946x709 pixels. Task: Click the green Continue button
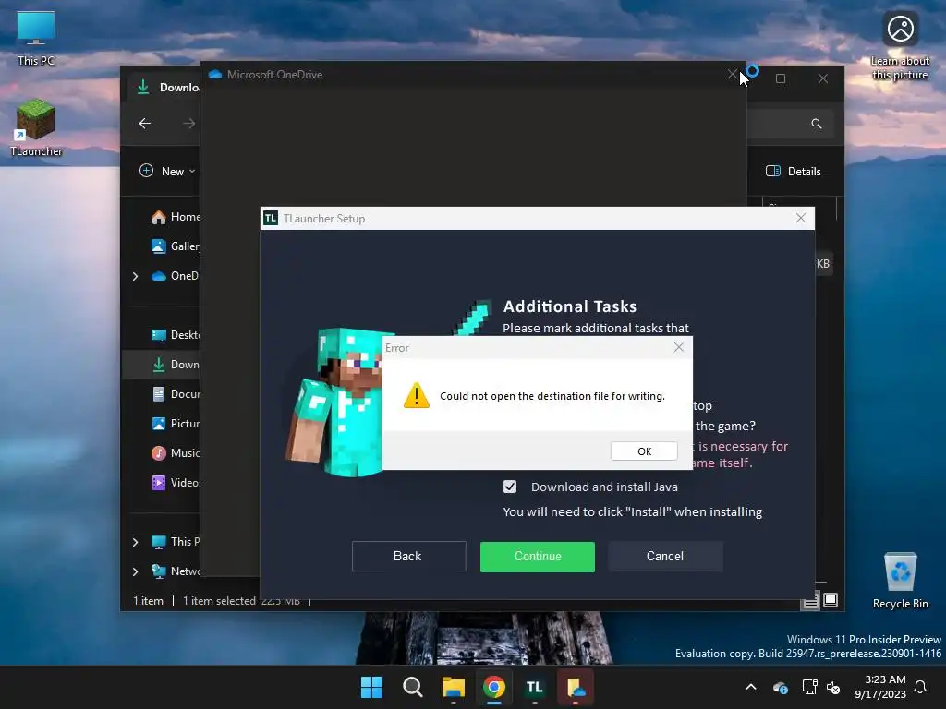[538, 556]
